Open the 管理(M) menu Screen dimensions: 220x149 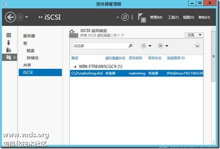click(156, 17)
